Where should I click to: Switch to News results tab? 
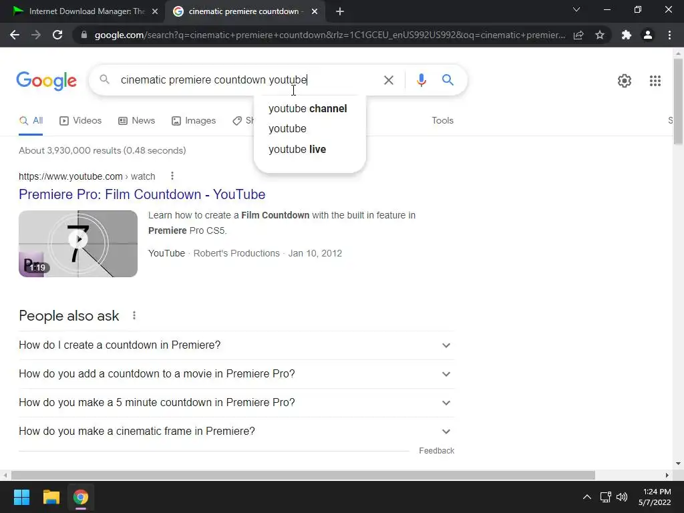tap(137, 121)
